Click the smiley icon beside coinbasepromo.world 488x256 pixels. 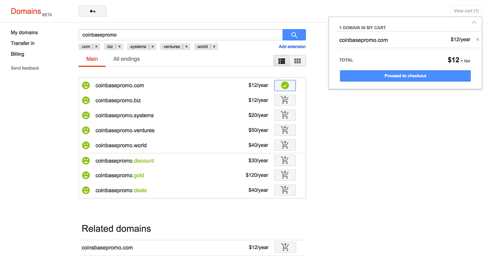[x=86, y=145]
